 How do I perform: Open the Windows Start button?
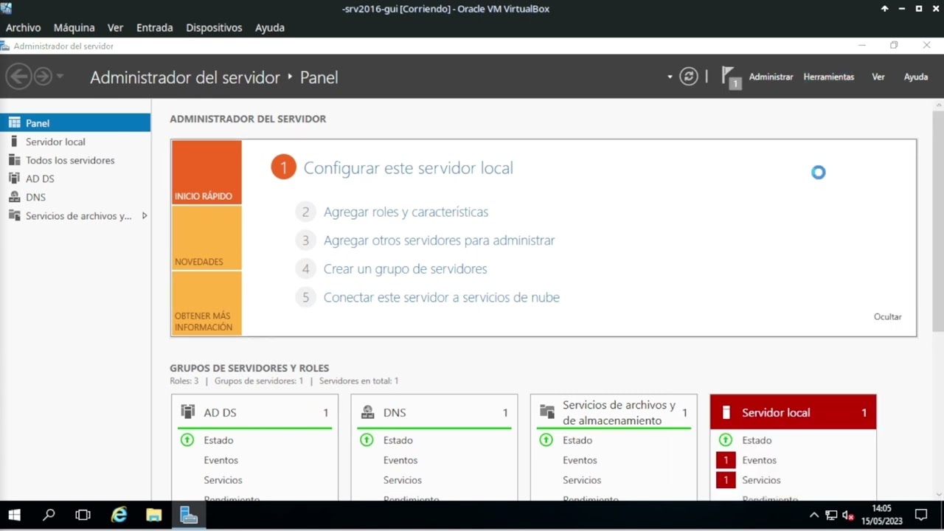click(14, 516)
